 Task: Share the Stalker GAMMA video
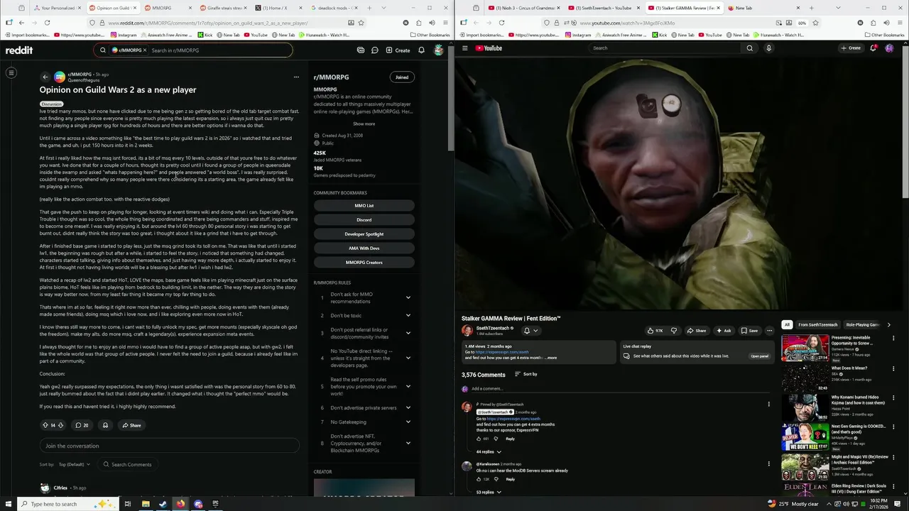(x=697, y=331)
